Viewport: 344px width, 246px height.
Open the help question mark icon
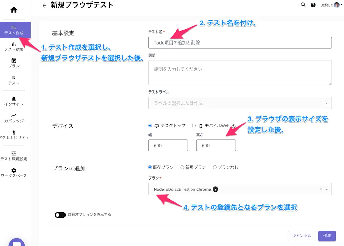click(312, 5)
